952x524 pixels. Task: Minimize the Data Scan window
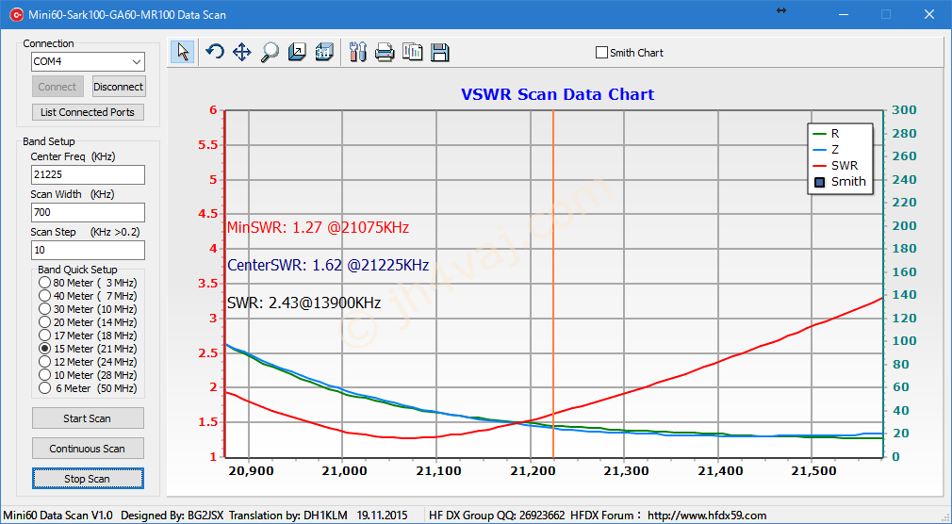click(844, 14)
